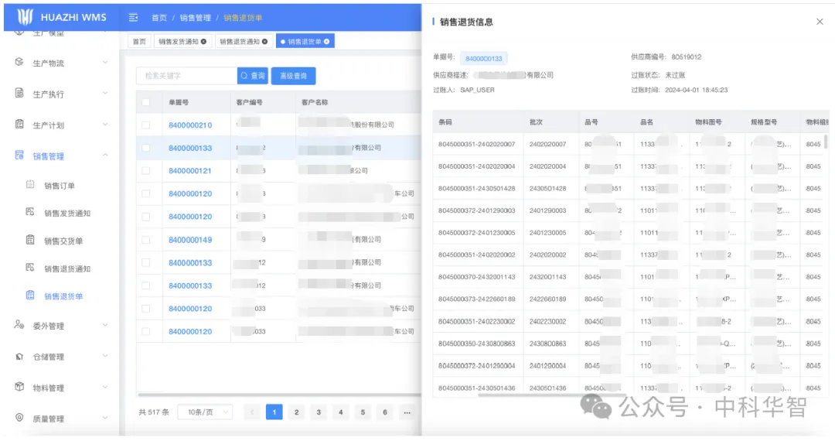Open the 销售订单 menu item
Screen dimensions: 835x441
click(x=59, y=186)
